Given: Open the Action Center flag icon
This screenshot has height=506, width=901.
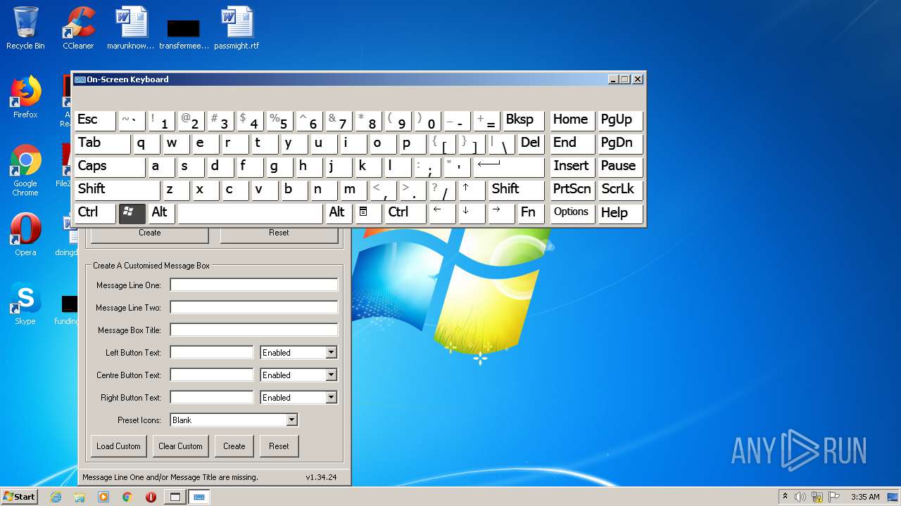Looking at the screenshot, I should pyautogui.click(x=834, y=497).
